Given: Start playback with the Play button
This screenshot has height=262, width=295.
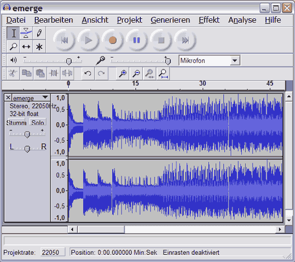Looking at the screenshot, I should click(x=88, y=40).
